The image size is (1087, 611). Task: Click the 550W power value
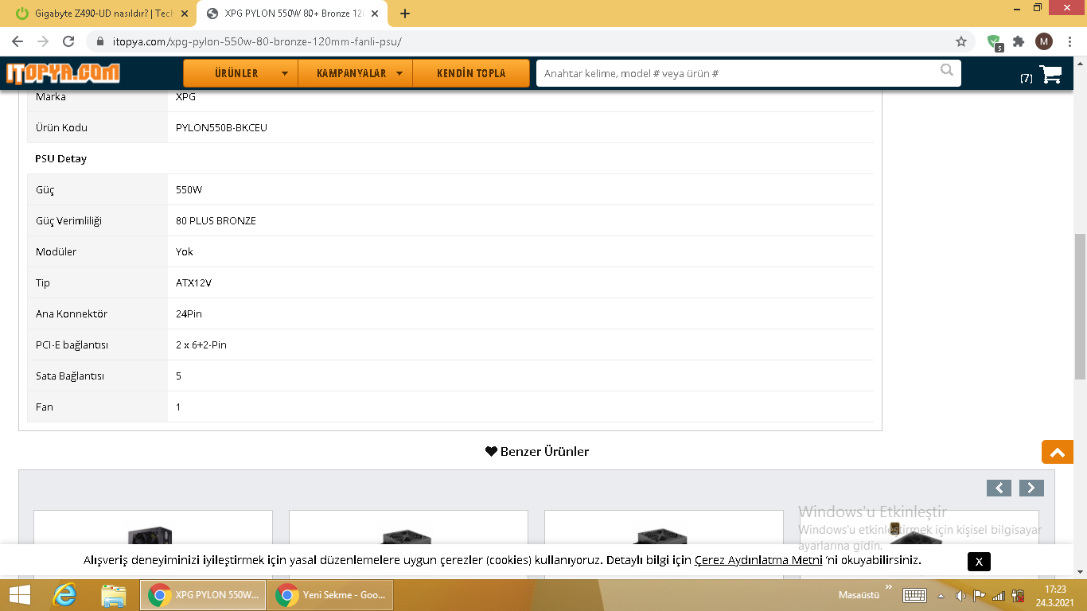pos(189,189)
